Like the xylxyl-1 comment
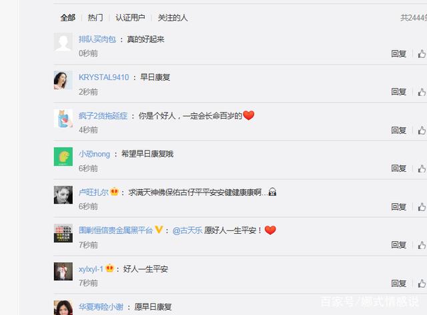 point(422,284)
